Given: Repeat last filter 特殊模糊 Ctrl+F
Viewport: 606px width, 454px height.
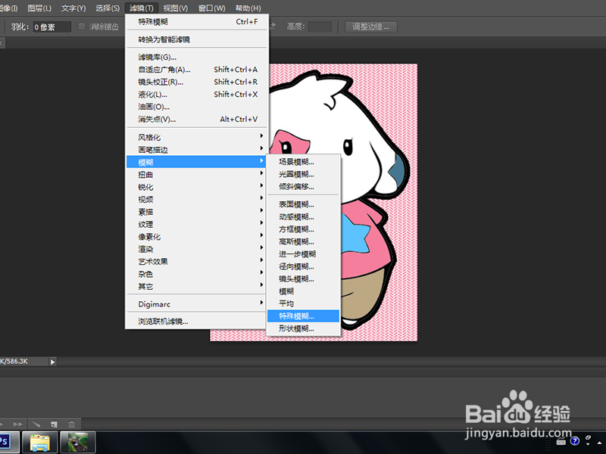Looking at the screenshot, I should pos(197,22).
